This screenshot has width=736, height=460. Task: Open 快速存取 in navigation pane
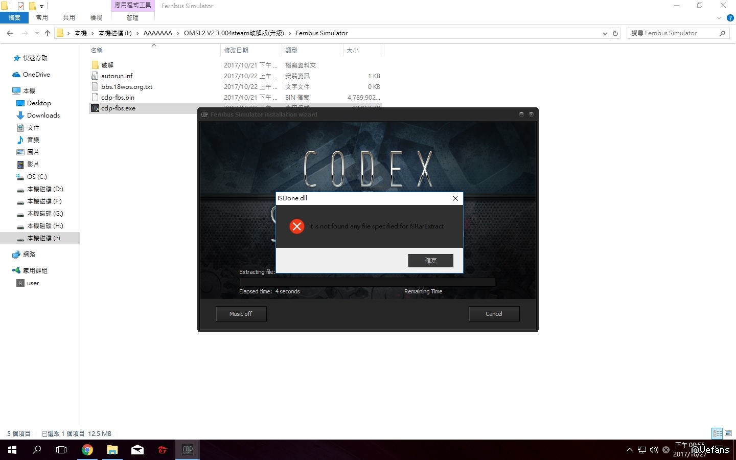35,58
